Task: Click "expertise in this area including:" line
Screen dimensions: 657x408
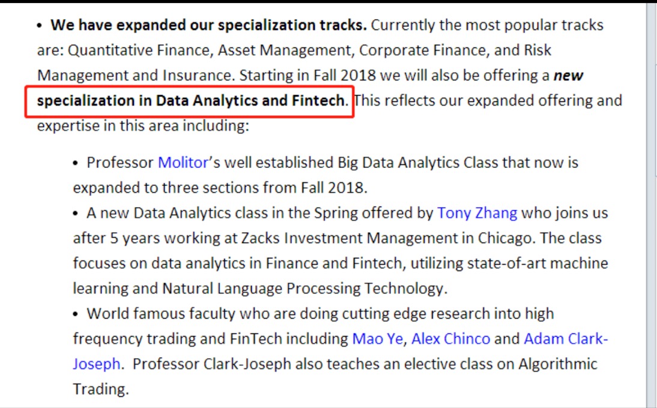Action: coord(142,126)
